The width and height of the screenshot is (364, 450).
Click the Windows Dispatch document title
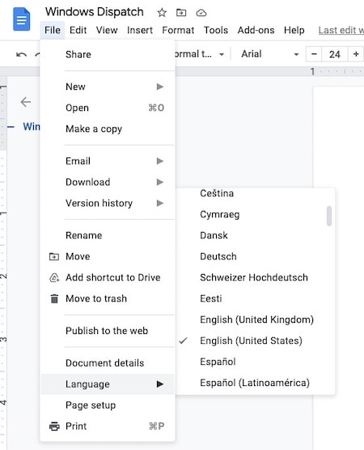[x=95, y=12]
